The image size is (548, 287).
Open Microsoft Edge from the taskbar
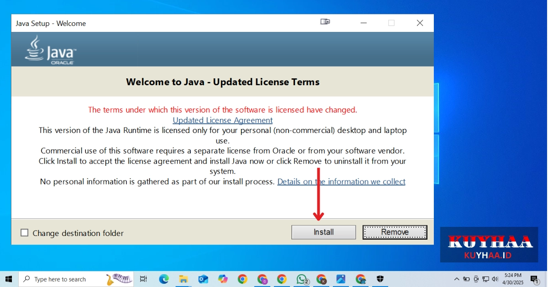[x=163, y=279]
